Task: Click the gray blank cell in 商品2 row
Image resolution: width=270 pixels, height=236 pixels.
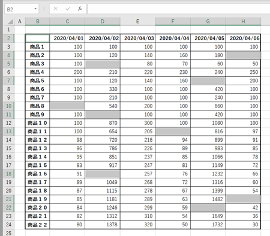Action: pyautogui.click(x=244, y=55)
